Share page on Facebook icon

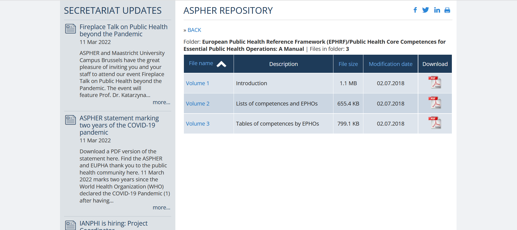[x=415, y=10]
